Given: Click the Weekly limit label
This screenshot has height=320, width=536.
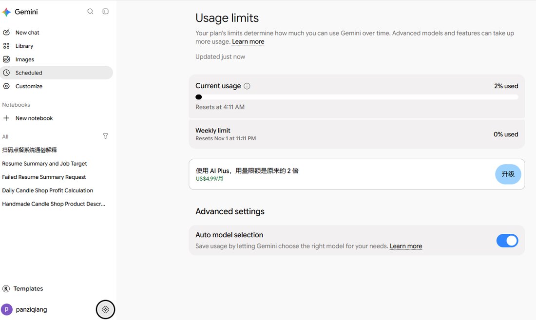Looking at the screenshot, I should pyautogui.click(x=212, y=131).
